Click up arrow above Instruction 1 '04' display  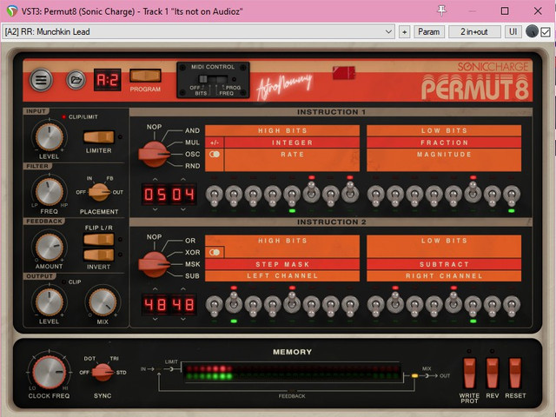(183, 180)
